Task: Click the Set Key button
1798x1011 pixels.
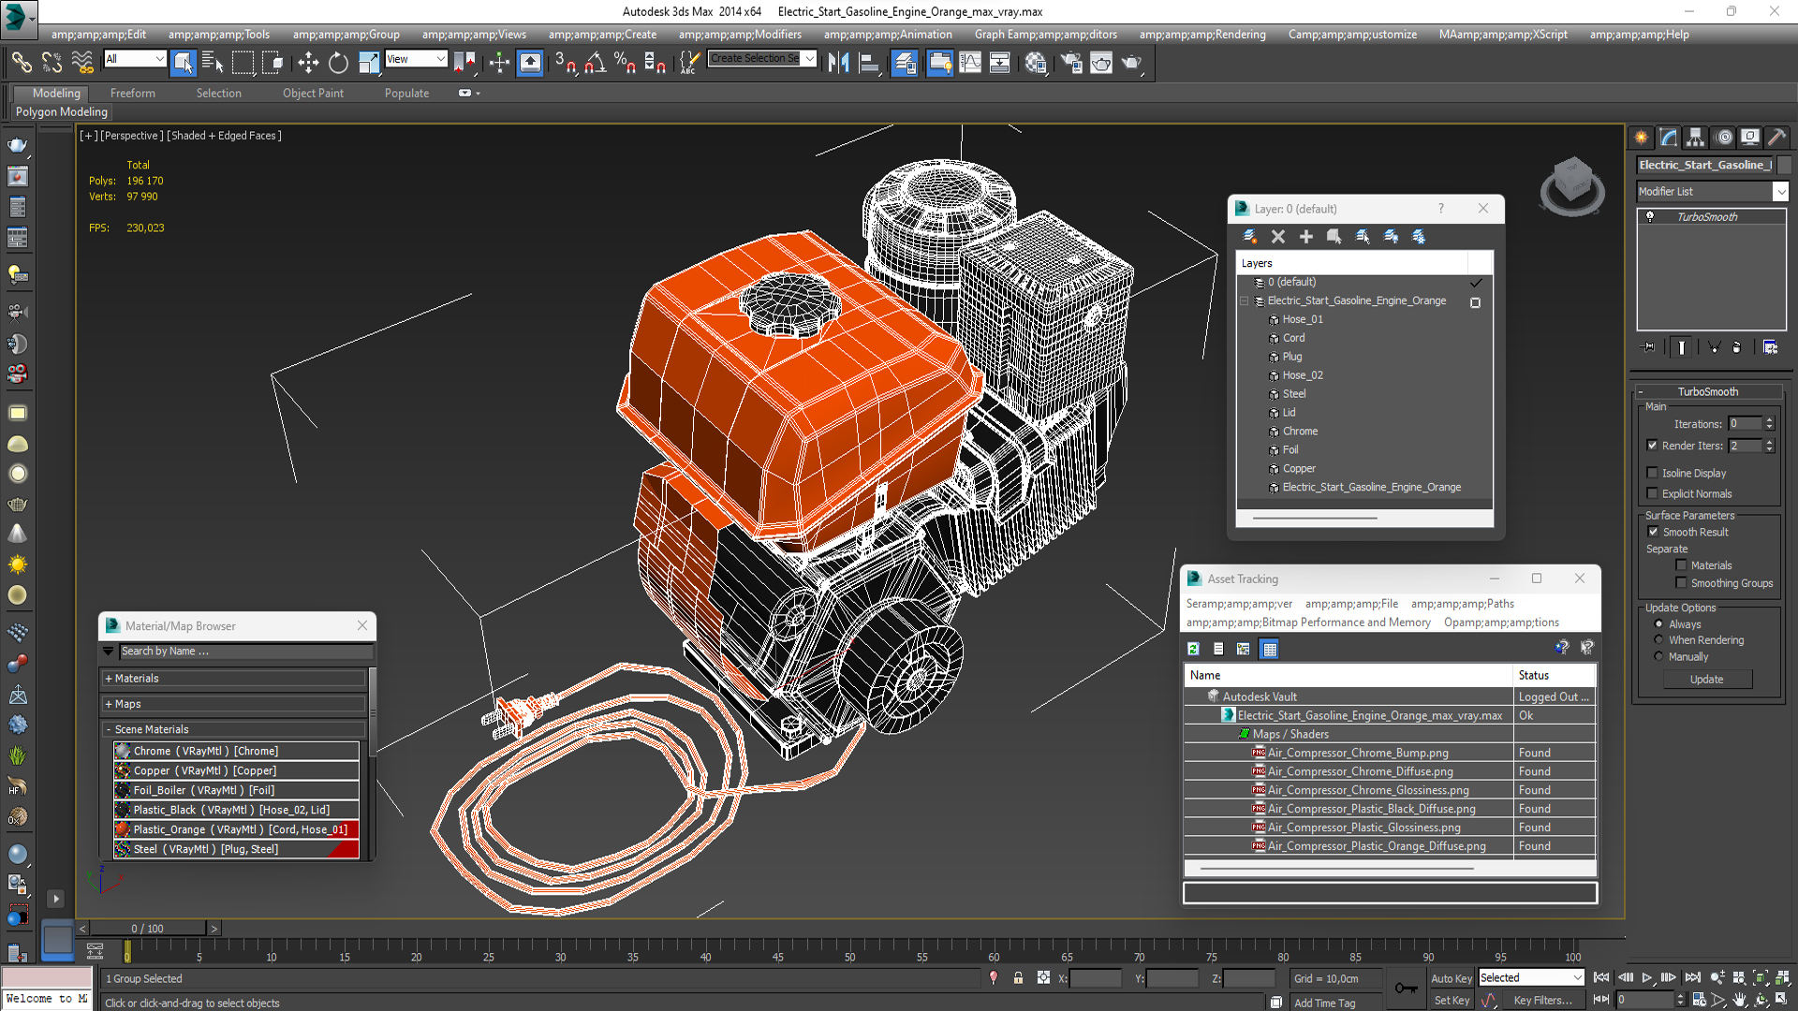Action: (1452, 1000)
